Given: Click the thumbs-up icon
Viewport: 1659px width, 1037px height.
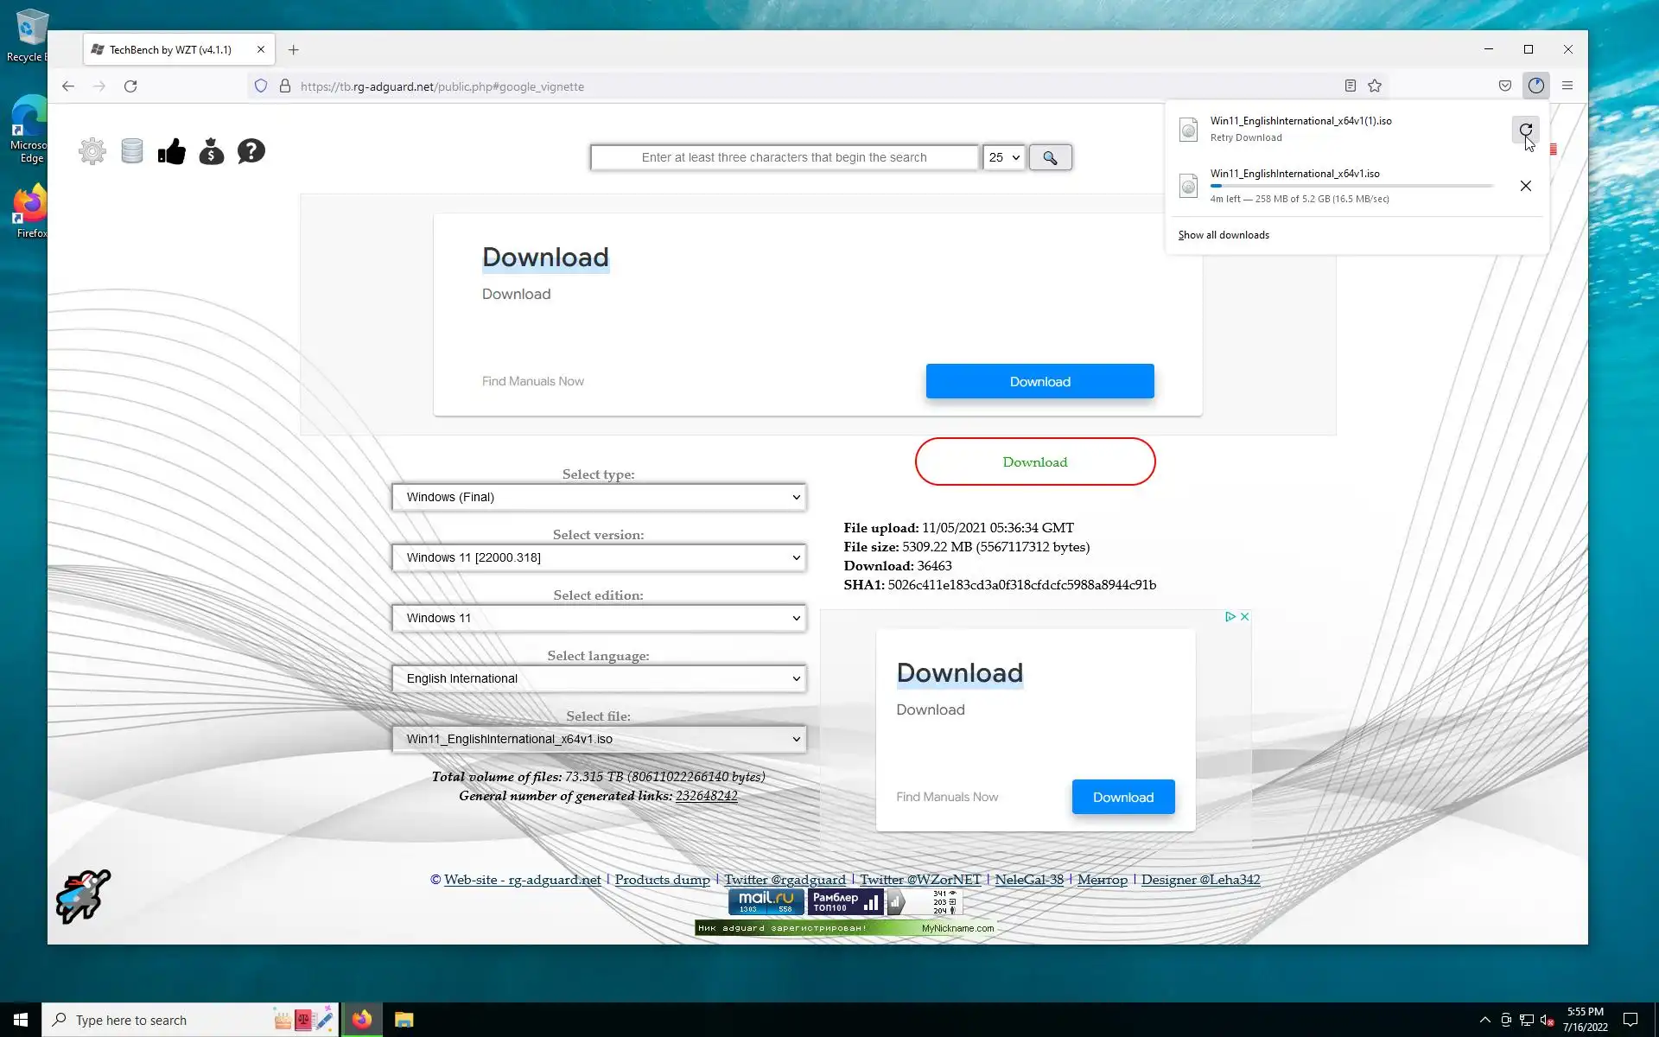Looking at the screenshot, I should click(172, 152).
